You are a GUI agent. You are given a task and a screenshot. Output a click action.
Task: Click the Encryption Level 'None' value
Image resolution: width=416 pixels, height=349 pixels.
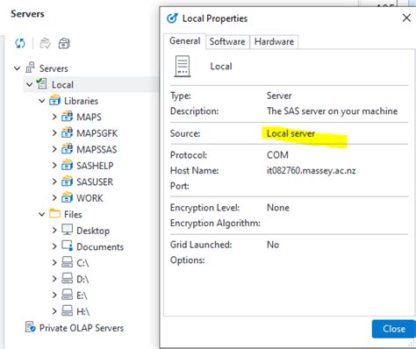coord(278,208)
